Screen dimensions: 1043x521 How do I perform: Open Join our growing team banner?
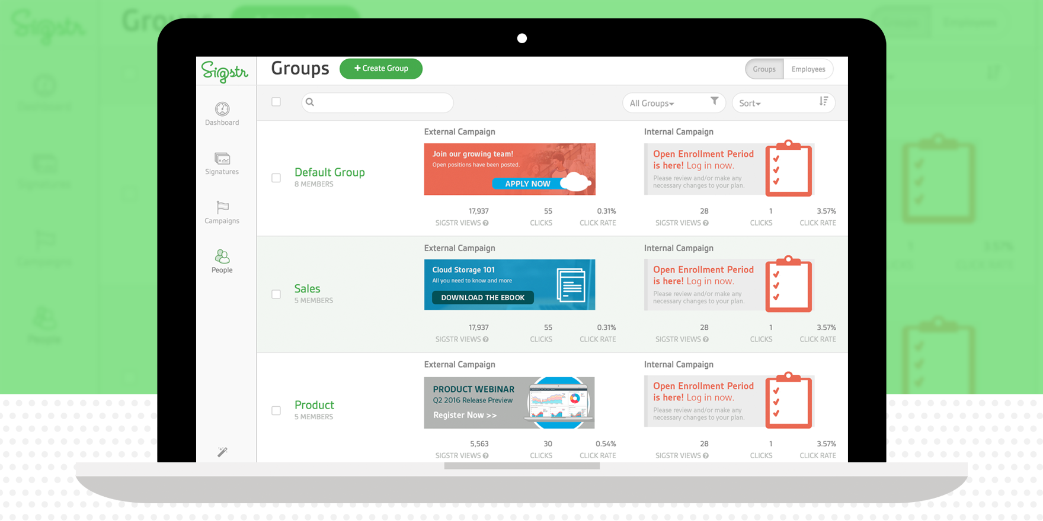[510, 169]
